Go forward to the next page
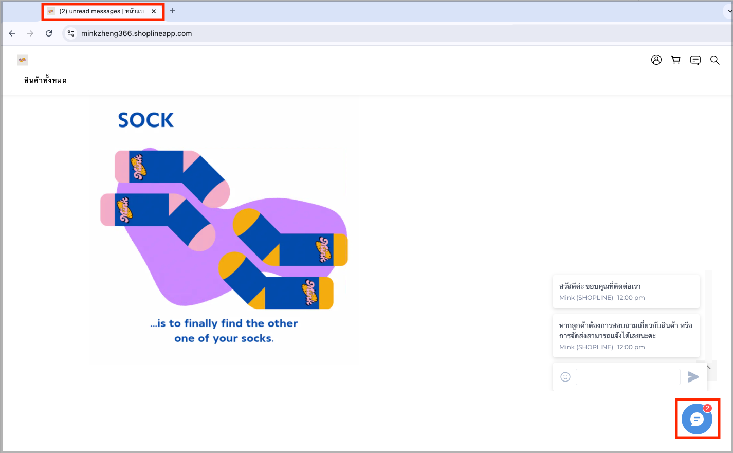The height and width of the screenshot is (453, 733). pos(30,33)
